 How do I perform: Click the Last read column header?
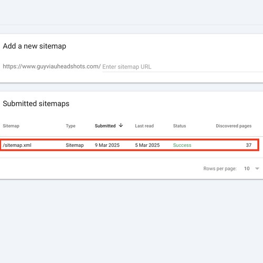pos(144,126)
